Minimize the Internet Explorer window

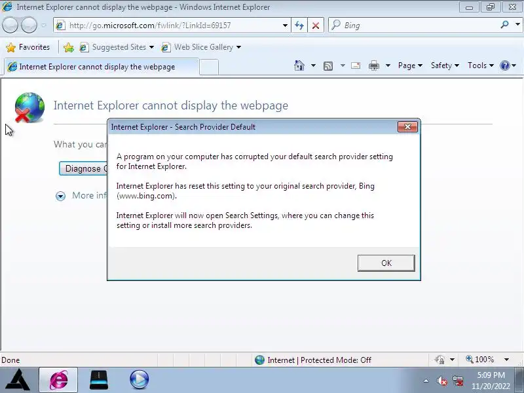click(x=469, y=7)
